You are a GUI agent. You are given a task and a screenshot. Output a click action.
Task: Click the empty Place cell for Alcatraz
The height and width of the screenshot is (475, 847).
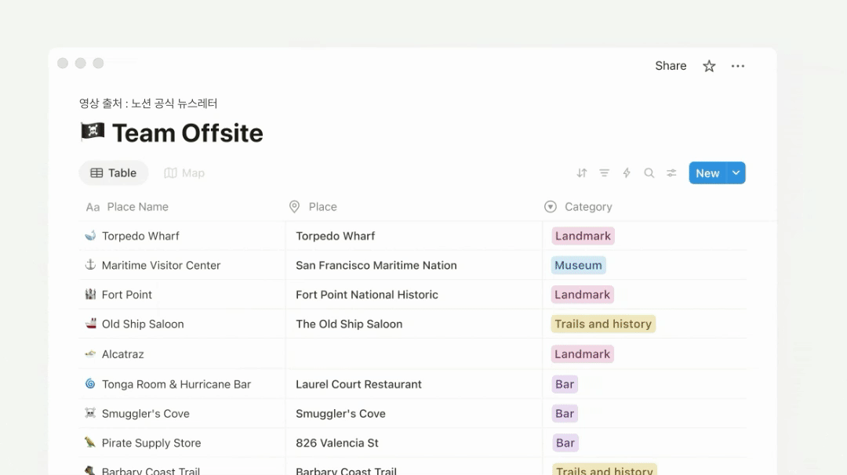pos(413,354)
